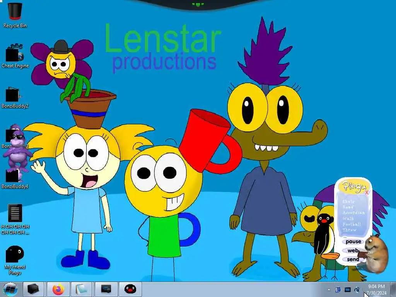The width and height of the screenshot is (396, 297).
Task: Switch to the Pingu taskbar app
Action: [x=130, y=289]
